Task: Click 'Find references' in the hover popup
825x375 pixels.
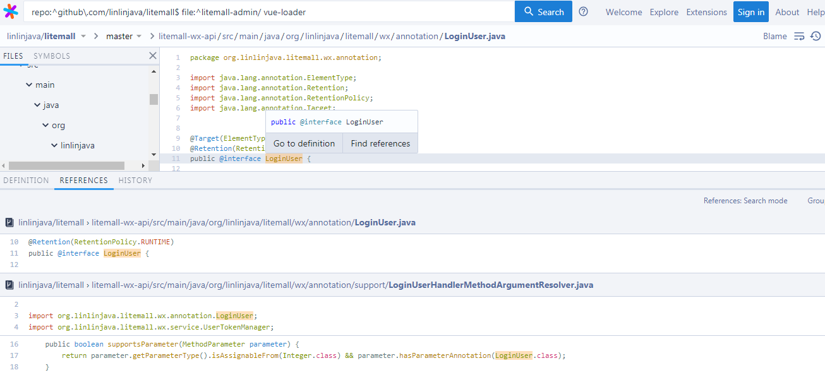Action: click(x=380, y=143)
